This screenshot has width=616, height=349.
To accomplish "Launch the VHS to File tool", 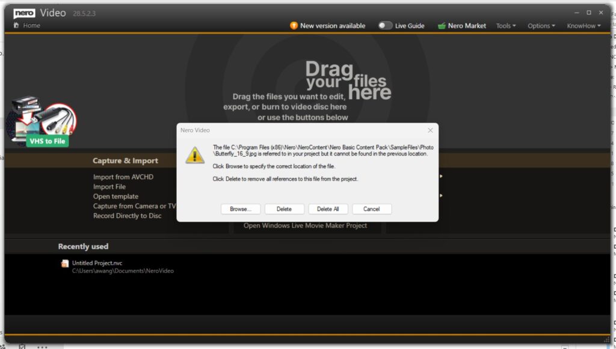I will point(43,121).
